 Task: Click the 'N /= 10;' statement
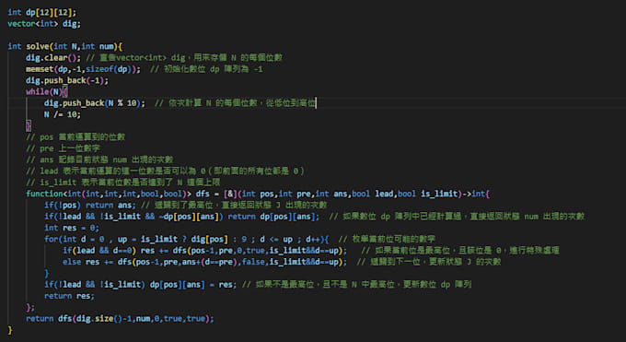pos(63,114)
